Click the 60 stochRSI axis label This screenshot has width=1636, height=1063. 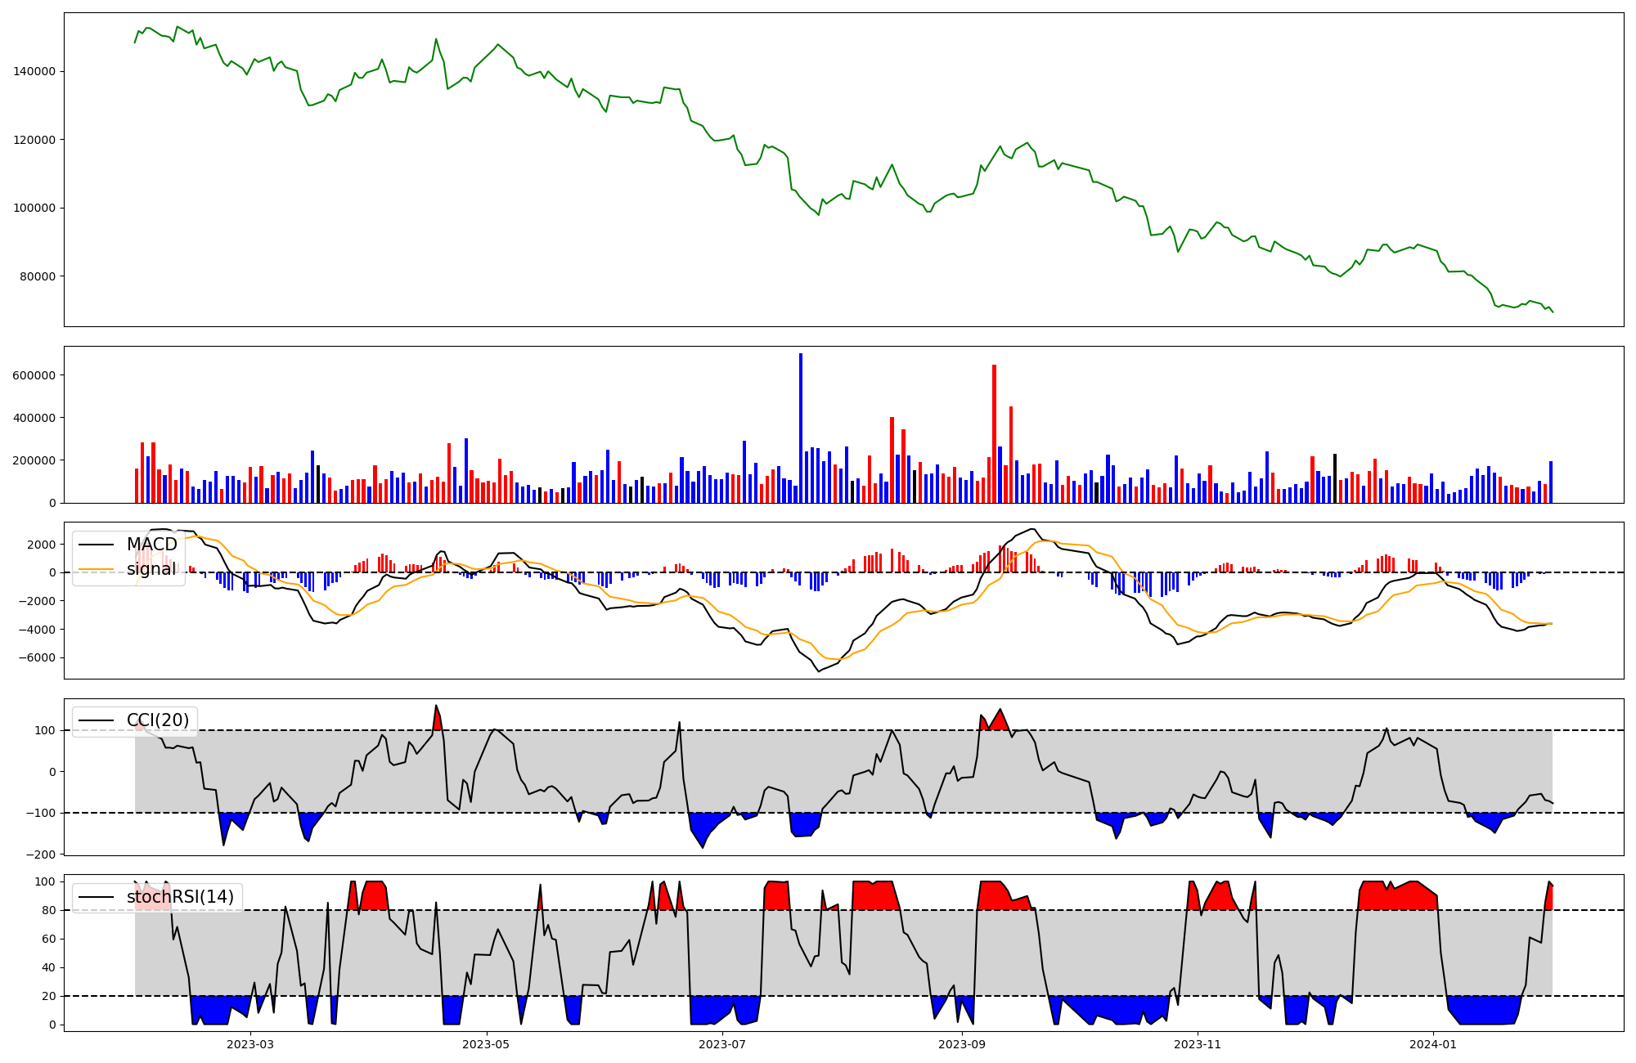tap(50, 939)
